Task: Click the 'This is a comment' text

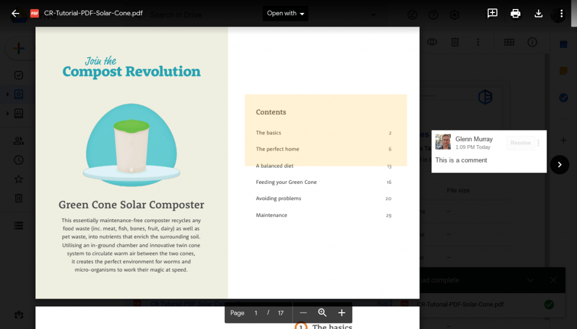Action: tap(461, 160)
